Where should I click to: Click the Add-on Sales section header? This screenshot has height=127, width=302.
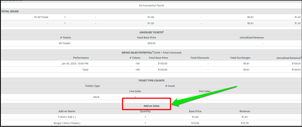[x=151, y=106]
